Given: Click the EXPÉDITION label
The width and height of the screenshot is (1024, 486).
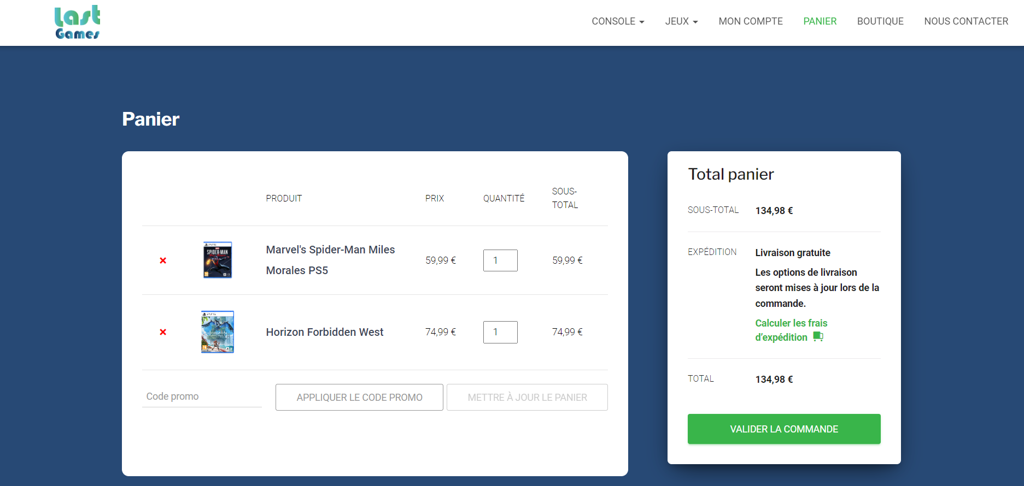Looking at the screenshot, I should point(712,252).
